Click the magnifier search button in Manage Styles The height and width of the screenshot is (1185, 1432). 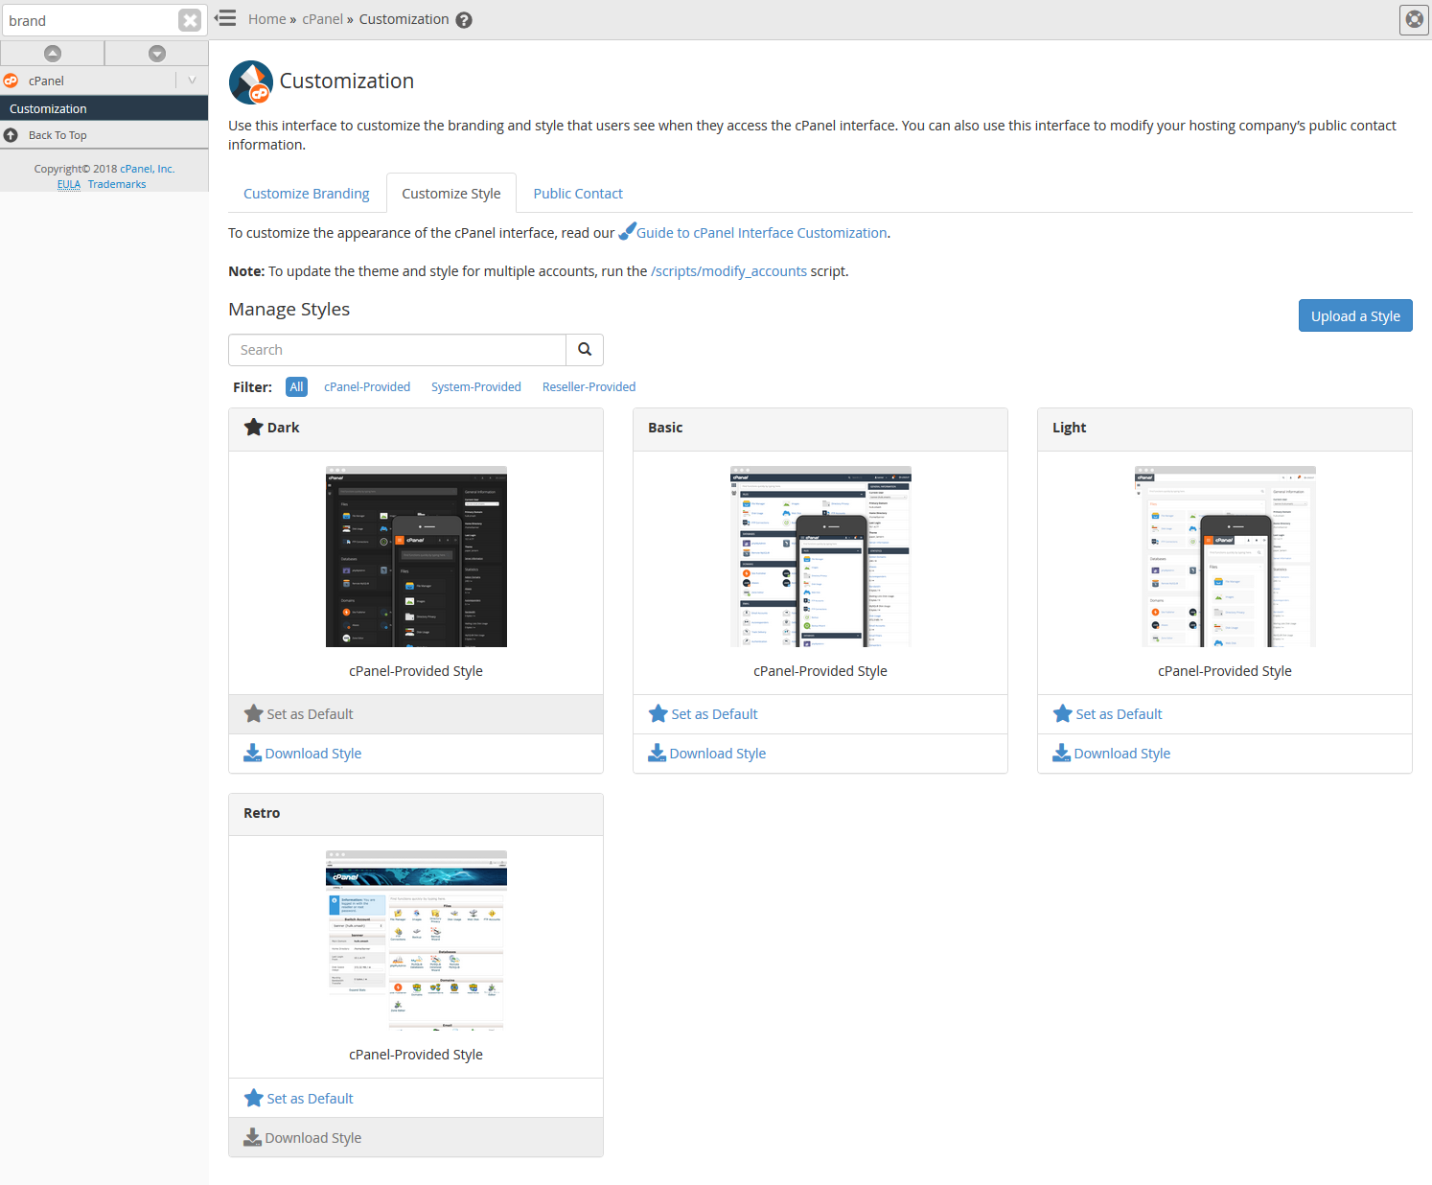(585, 350)
